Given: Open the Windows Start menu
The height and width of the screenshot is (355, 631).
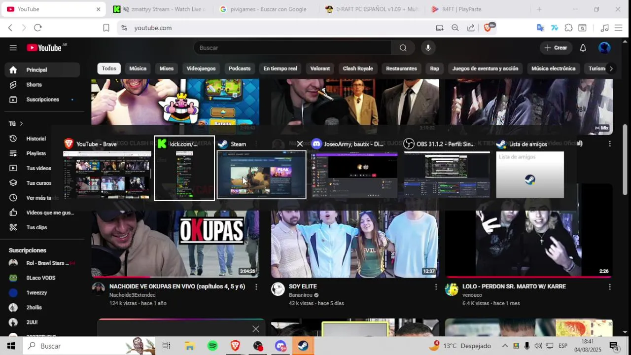Looking at the screenshot, I should 11,346.
